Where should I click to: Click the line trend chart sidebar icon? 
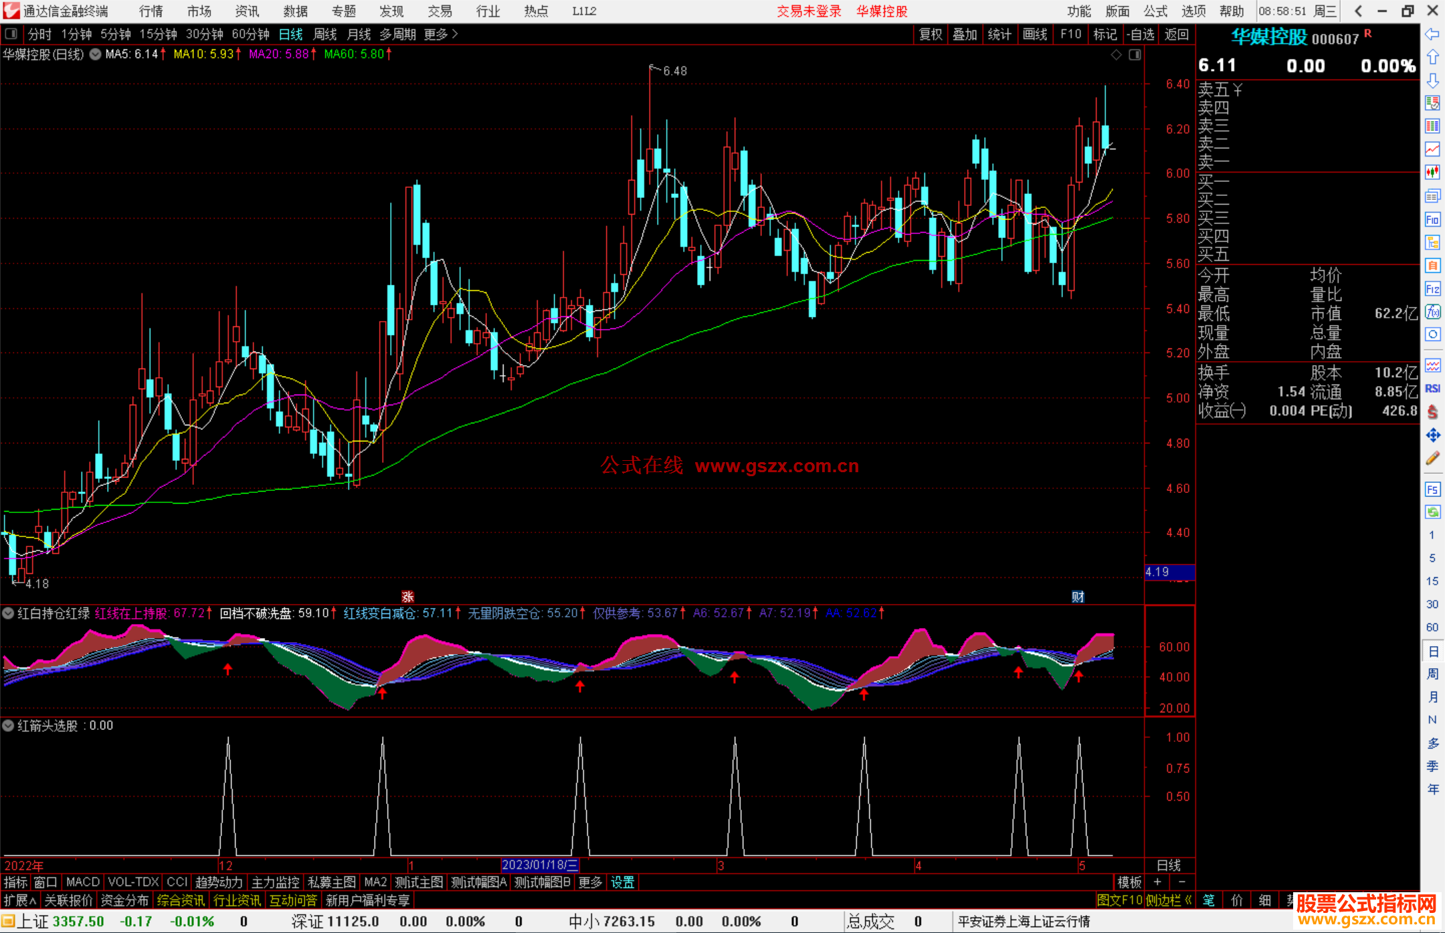(1432, 149)
